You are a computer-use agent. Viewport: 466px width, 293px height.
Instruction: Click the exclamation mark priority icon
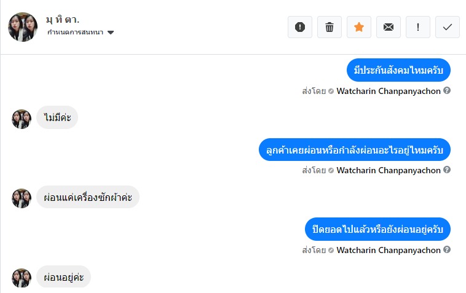tap(418, 27)
